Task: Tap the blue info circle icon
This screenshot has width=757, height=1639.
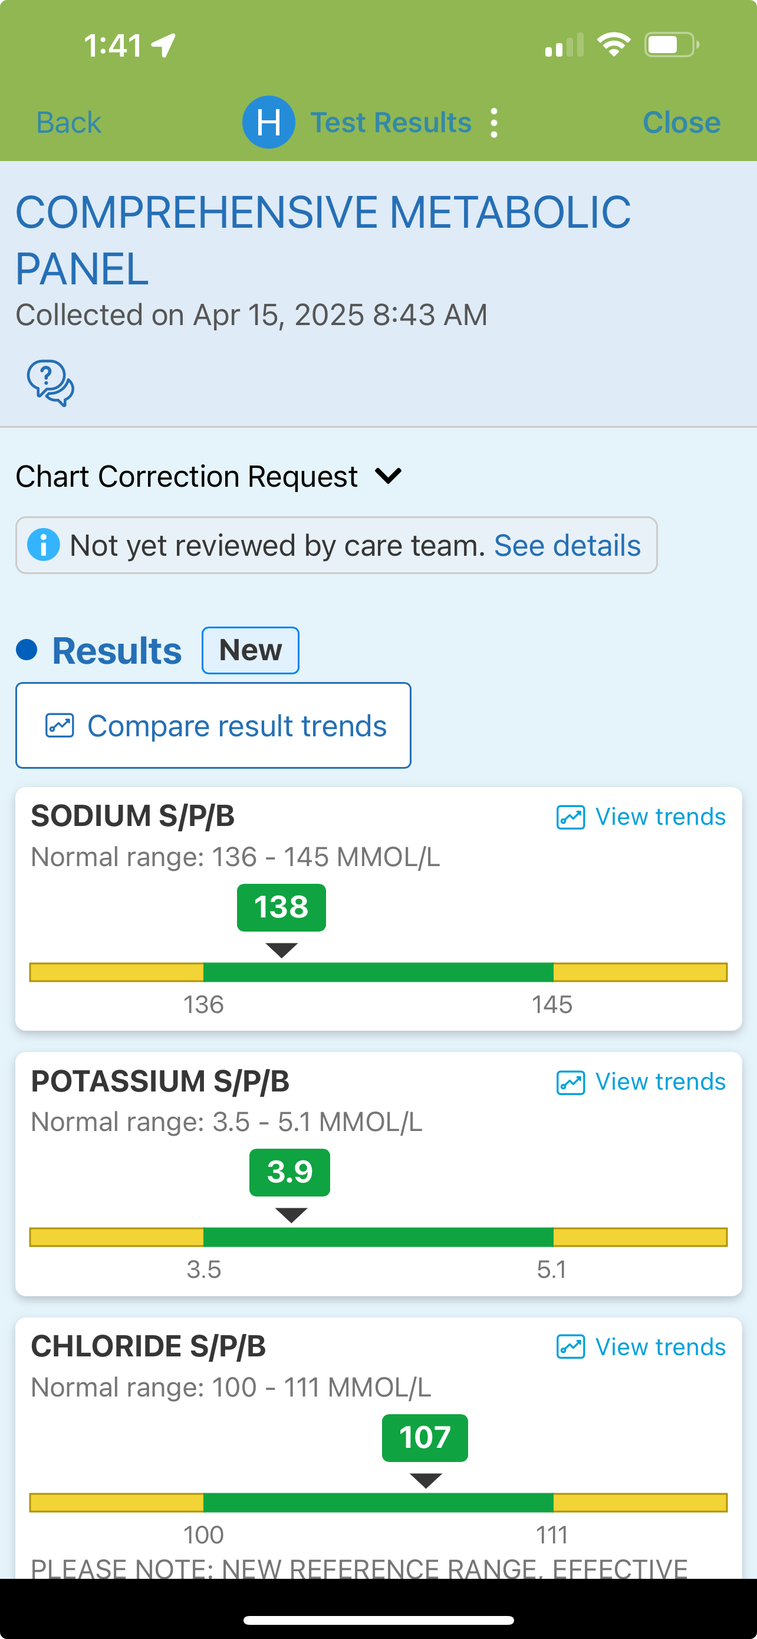Action: (x=43, y=545)
